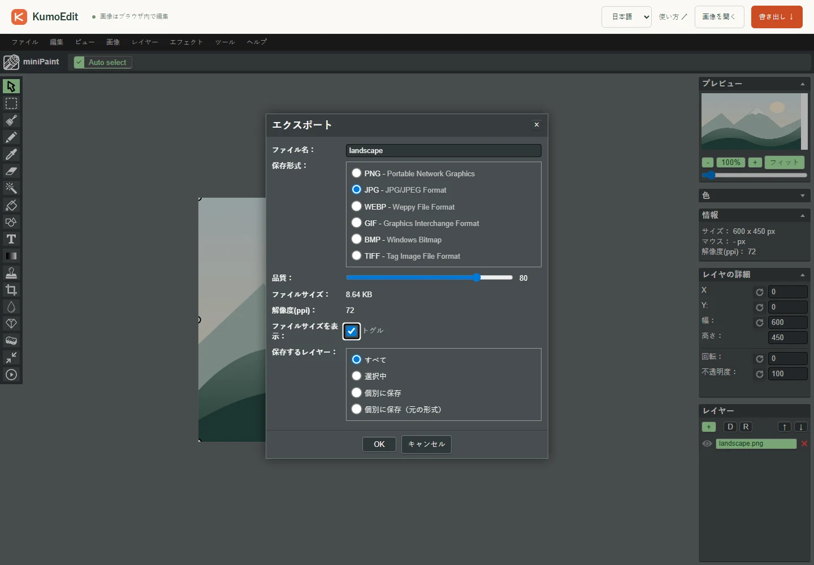Open the Animation play tool
Viewport: 814px width, 565px height.
11,375
